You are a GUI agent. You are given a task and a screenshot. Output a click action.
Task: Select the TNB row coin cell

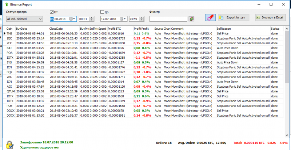(11, 33)
